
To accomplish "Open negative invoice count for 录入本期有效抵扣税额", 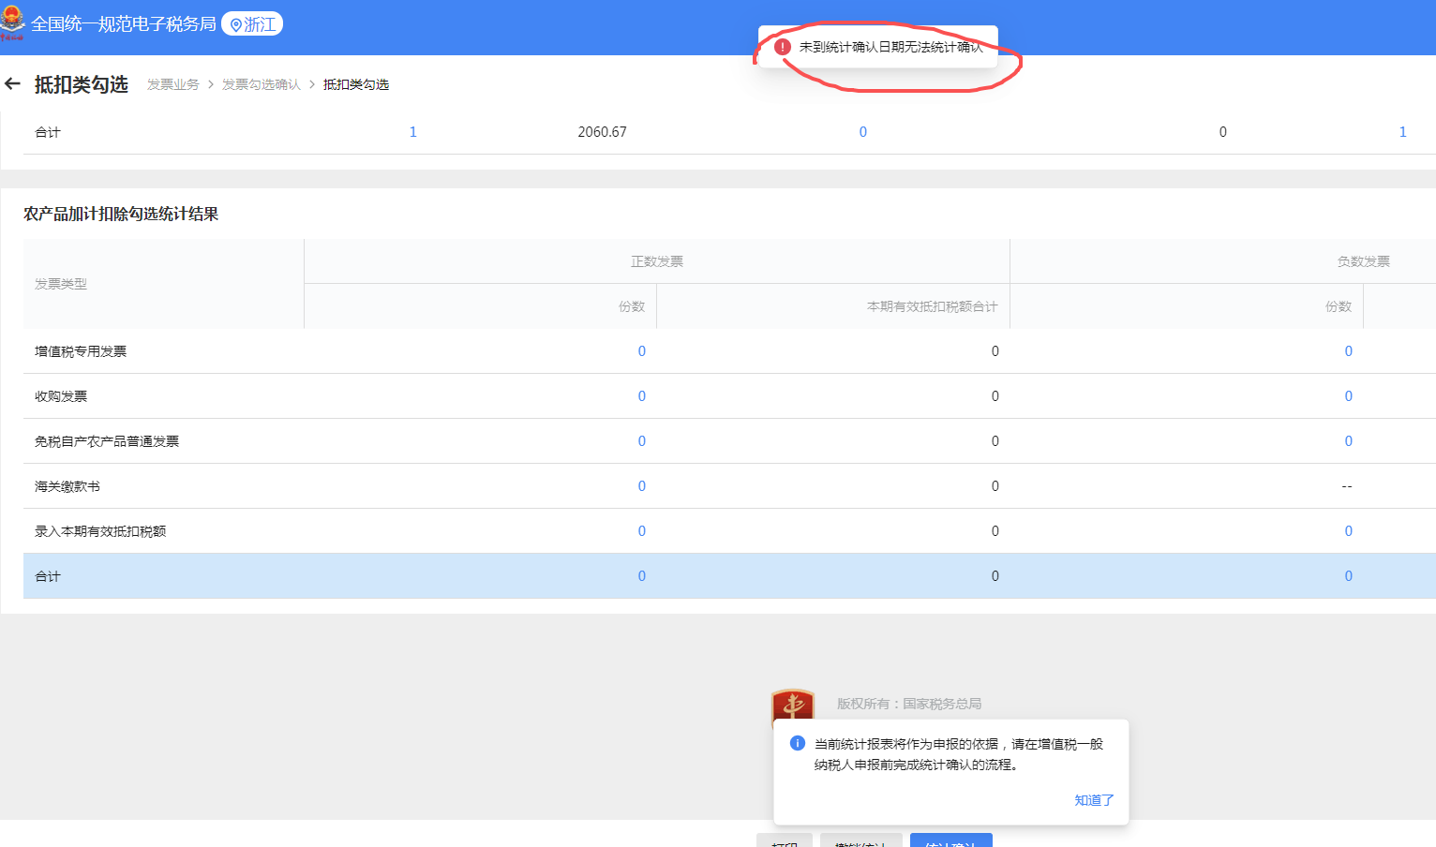I will (1349, 531).
